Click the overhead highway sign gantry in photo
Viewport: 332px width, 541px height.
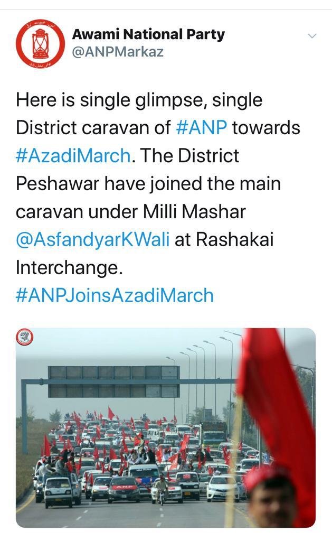(113, 381)
